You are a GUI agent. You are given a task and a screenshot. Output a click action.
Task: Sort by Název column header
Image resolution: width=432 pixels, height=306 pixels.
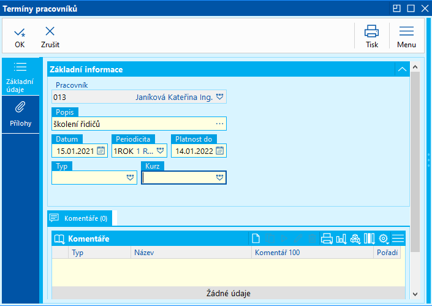point(191,253)
